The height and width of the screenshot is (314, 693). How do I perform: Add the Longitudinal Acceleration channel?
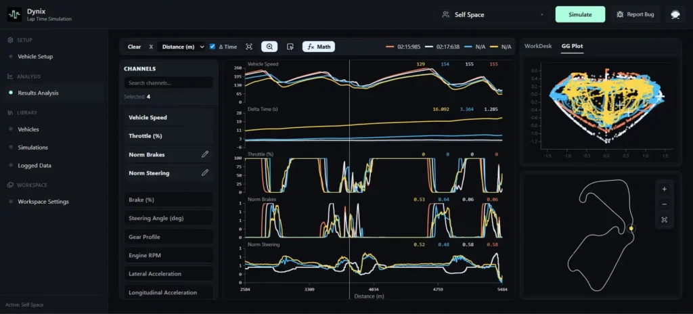(169, 292)
